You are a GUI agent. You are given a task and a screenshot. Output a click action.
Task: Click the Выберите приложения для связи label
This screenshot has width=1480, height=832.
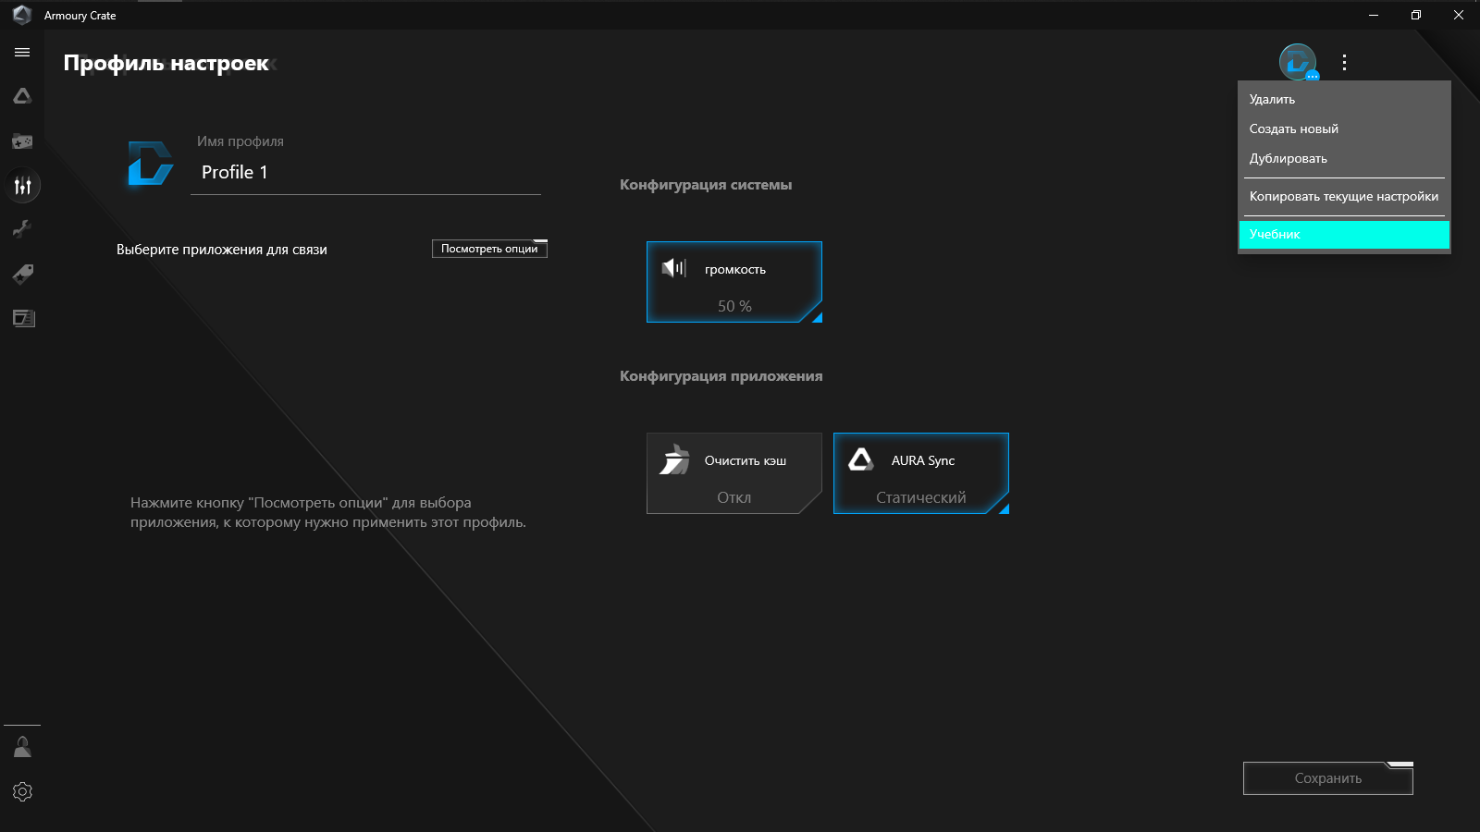tap(222, 250)
